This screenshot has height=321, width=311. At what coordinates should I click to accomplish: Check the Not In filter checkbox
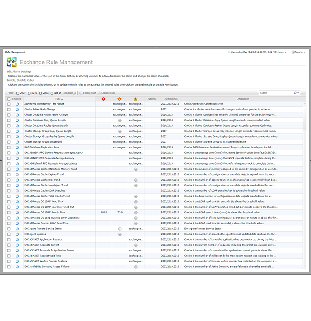pyautogui.click(x=52, y=93)
